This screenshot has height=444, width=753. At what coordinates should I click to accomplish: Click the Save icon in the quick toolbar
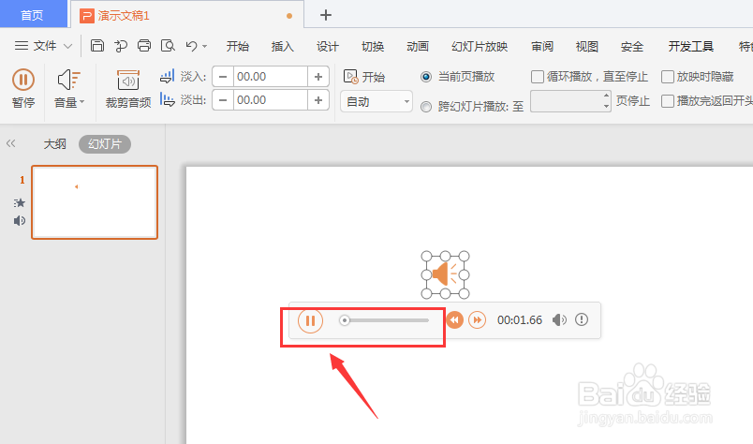coord(97,46)
